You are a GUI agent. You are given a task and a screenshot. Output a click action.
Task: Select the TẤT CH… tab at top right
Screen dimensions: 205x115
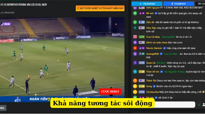[200, 4]
